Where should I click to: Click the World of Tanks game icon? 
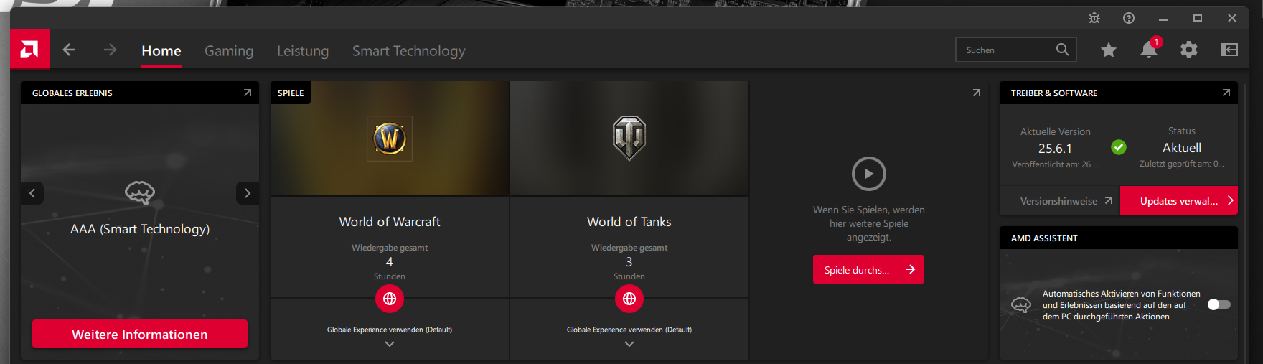coord(629,138)
